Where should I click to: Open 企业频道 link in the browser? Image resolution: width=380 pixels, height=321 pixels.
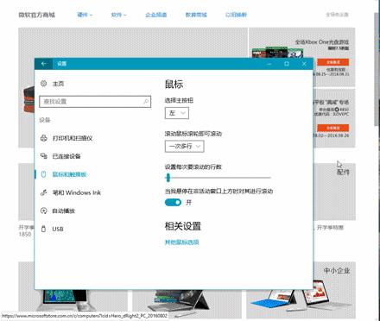pos(156,15)
